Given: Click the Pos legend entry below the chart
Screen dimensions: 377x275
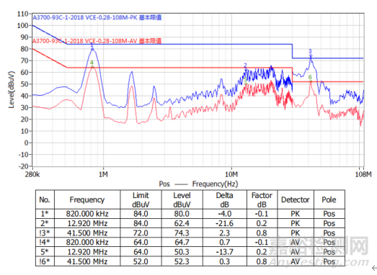Looking at the screenshot, I should (x=164, y=184).
